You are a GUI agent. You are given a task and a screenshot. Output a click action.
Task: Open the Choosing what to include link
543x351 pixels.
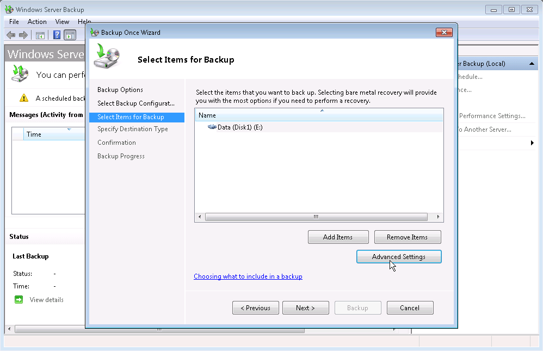click(248, 276)
